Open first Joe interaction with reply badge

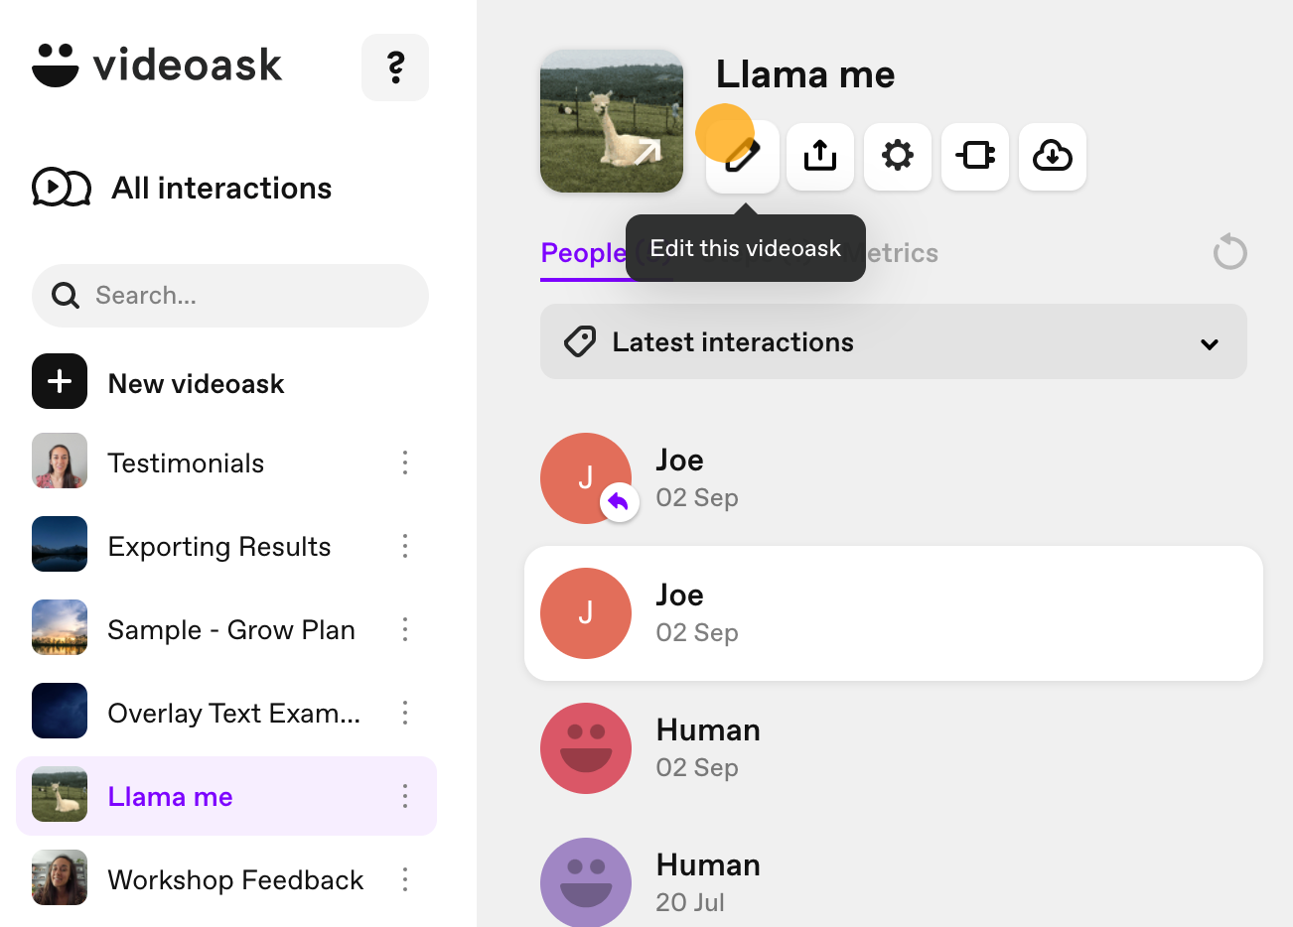894,478
